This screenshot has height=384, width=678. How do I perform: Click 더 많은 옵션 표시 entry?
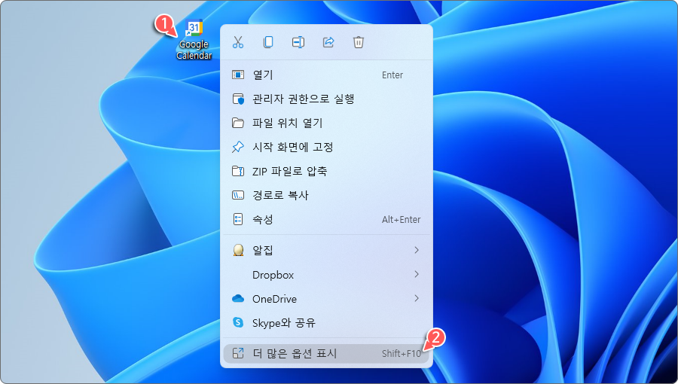(x=326, y=353)
